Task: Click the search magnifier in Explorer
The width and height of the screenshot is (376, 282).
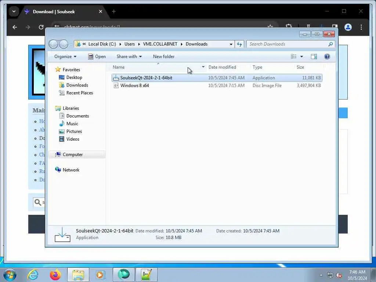Action: pos(330,44)
